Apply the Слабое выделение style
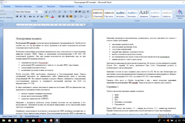Viewport: 185px width, 123px height. coord(167,14)
